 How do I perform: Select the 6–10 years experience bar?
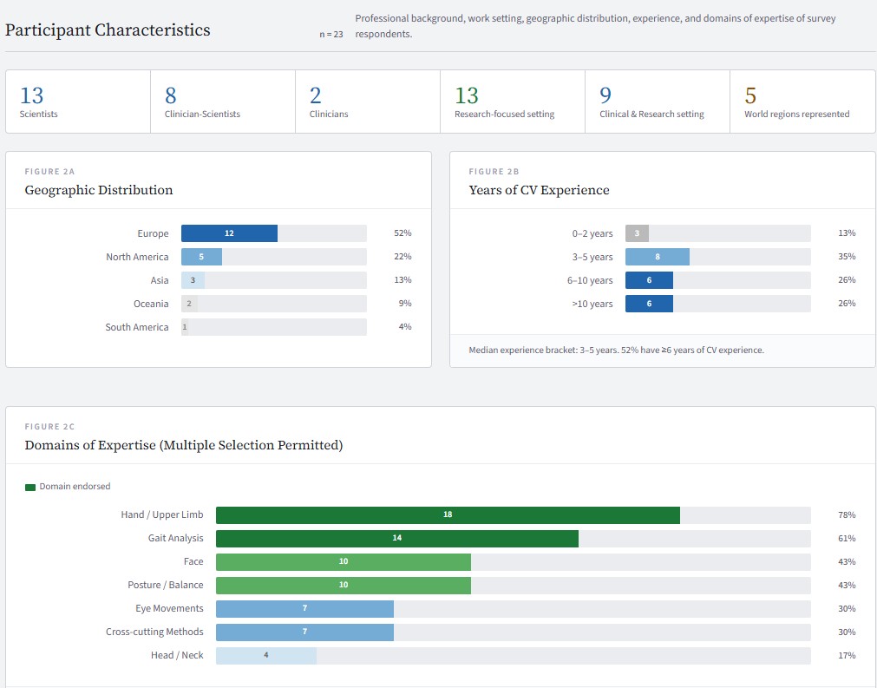[x=649, y=280]
